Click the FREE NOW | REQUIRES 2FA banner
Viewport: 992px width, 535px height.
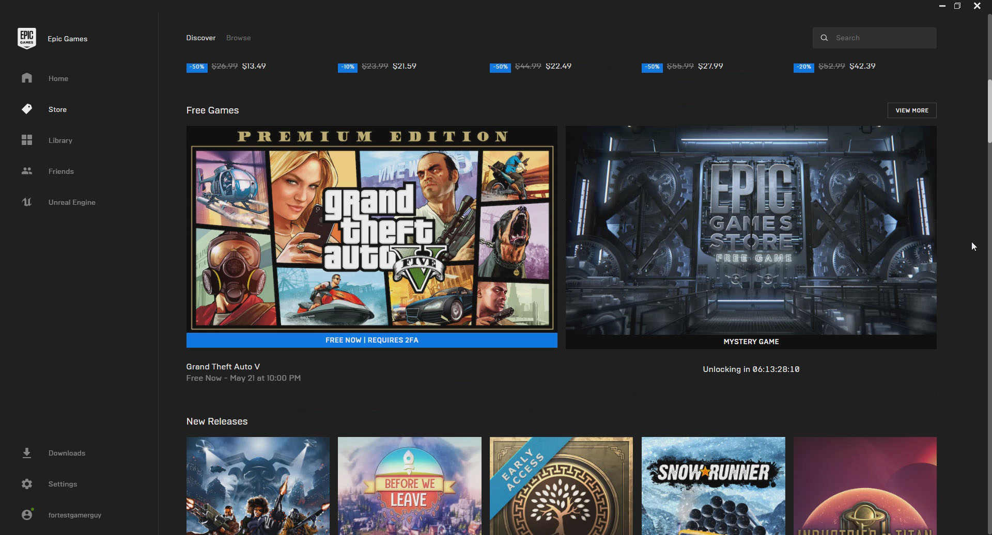[371, 340]
